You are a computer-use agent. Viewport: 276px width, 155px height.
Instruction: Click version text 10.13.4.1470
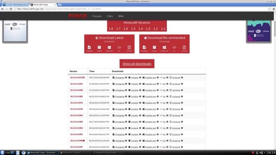point(77,109)
